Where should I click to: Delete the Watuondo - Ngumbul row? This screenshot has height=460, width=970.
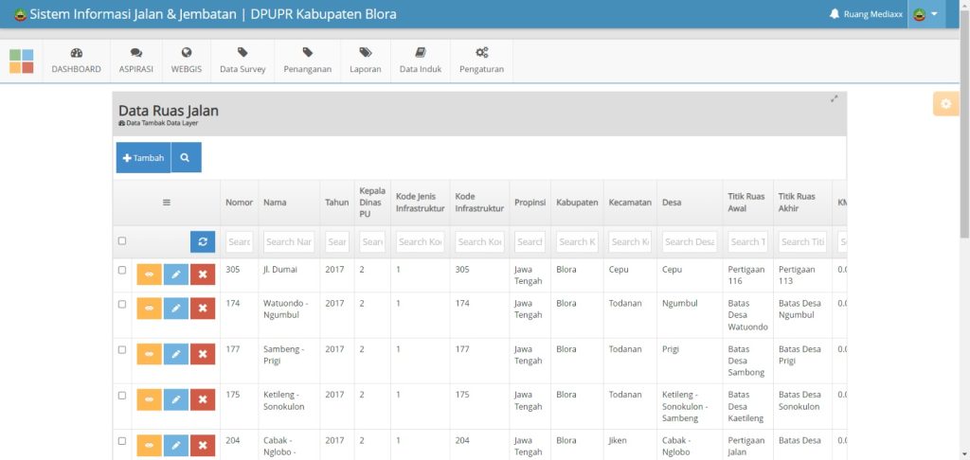point(203,309)
